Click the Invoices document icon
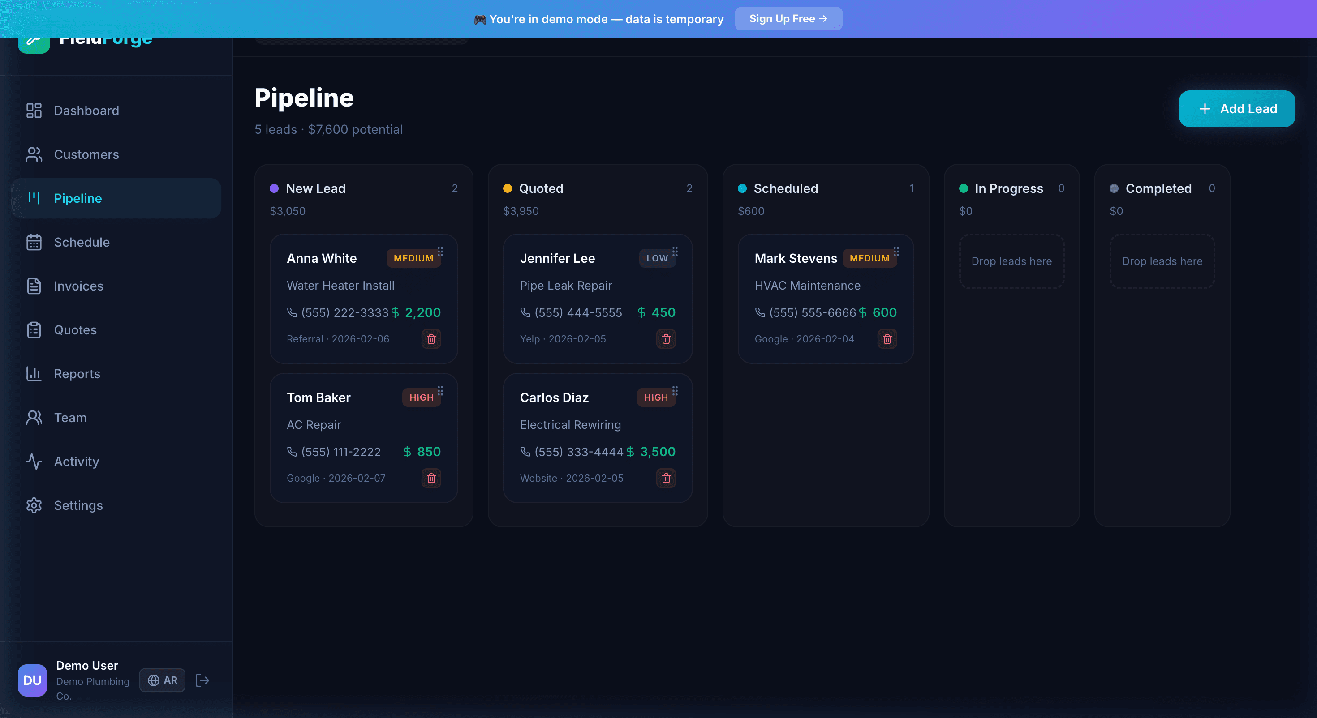The image size is (1317, 718). tap(34, 286)
